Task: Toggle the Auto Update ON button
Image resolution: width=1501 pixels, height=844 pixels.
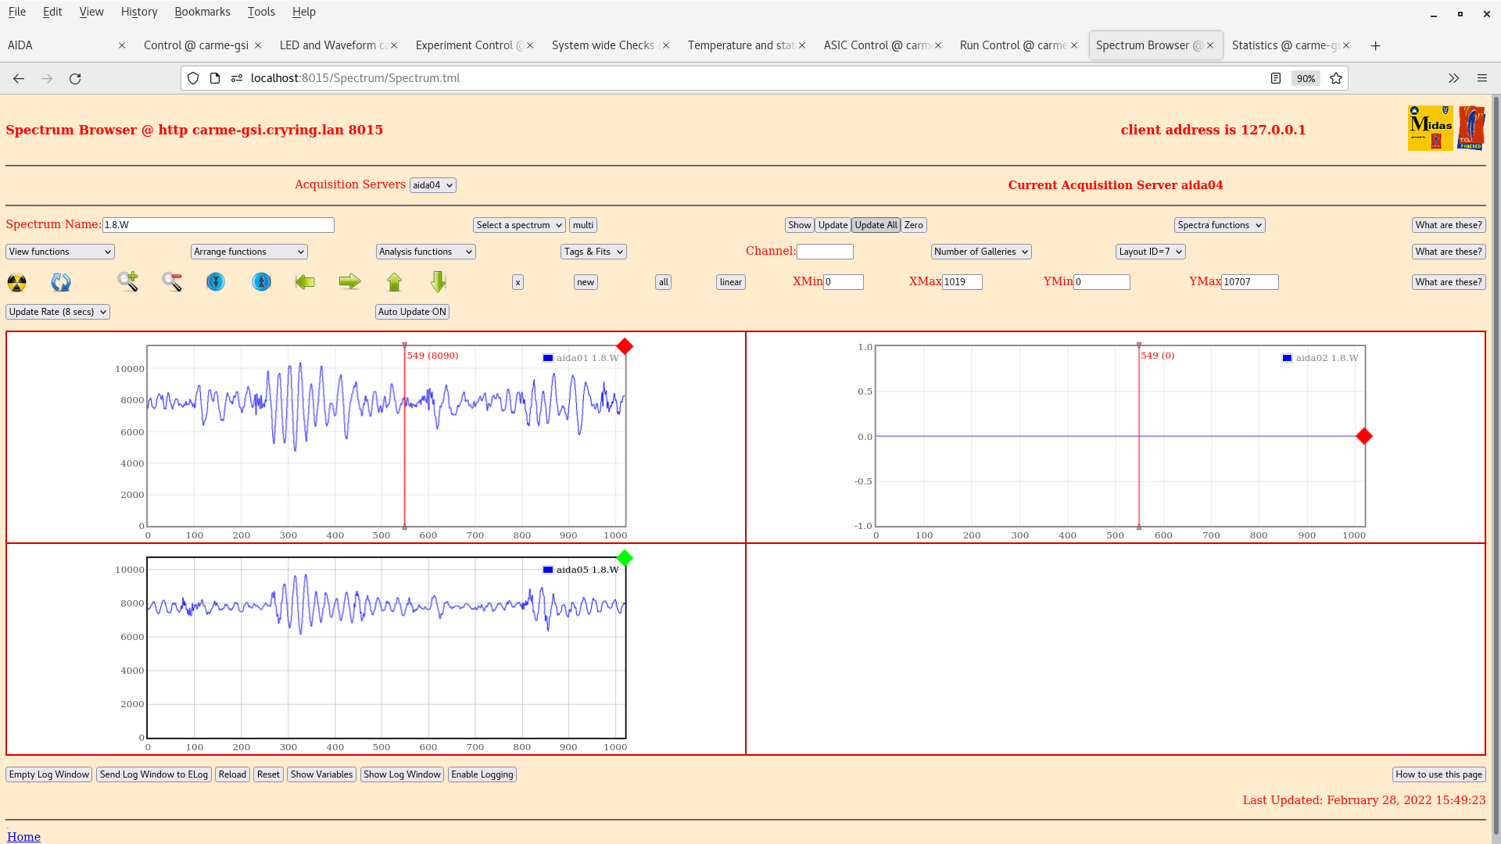Action: [x=412, y=312]
